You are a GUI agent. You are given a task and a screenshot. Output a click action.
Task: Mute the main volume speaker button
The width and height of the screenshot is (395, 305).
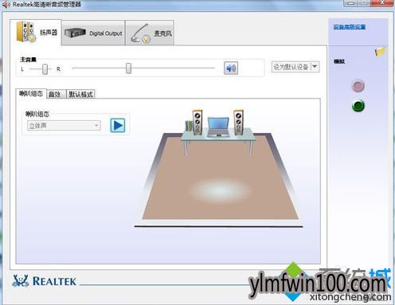231,68
